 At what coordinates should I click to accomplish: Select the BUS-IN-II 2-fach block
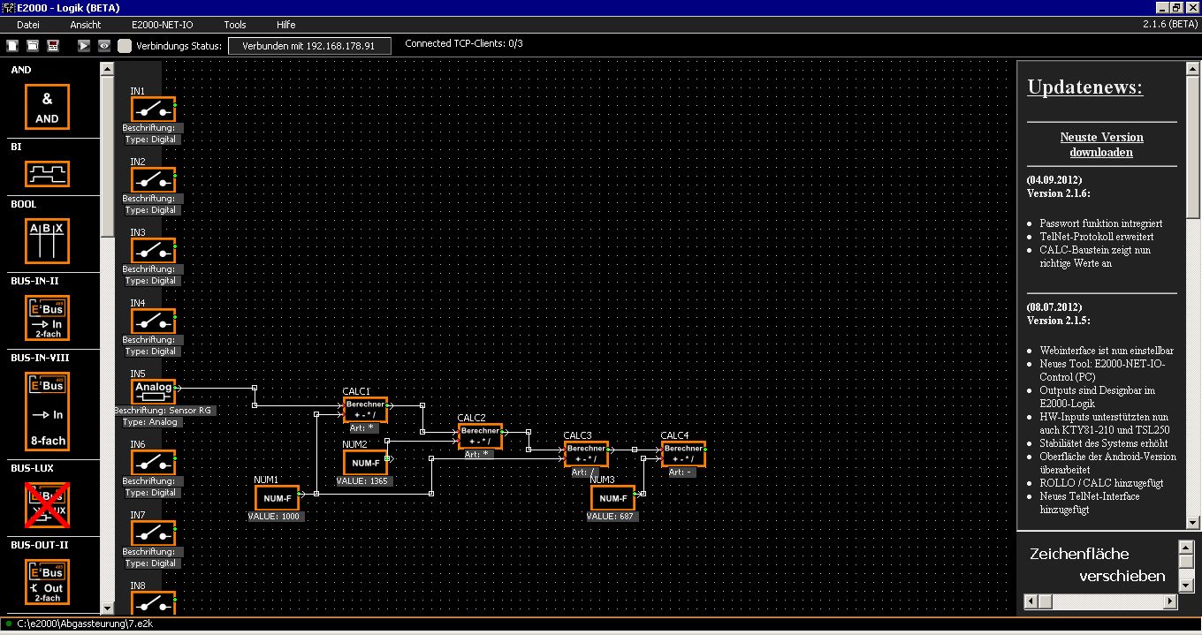tap(48, 318)
